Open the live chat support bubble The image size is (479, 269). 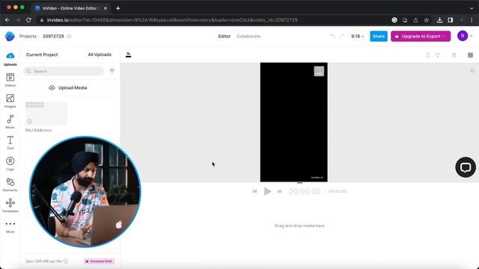tap(466, 167)
